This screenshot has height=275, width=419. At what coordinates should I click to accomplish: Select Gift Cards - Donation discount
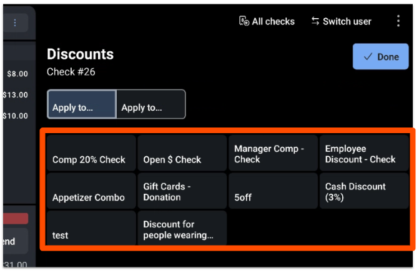click(182, 191)
